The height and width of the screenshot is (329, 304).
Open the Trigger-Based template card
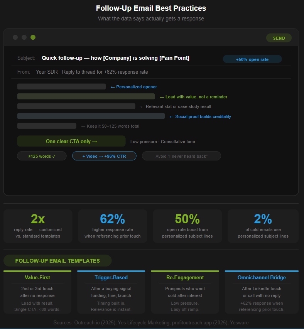(x=111, y=292)
